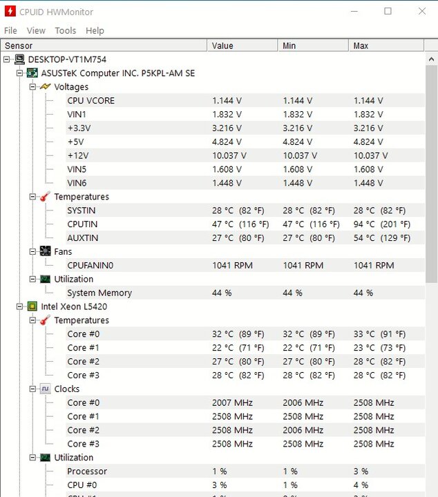Select the VIN1 voltage row
The image size is (438, 497).
[x=245, y=114]
